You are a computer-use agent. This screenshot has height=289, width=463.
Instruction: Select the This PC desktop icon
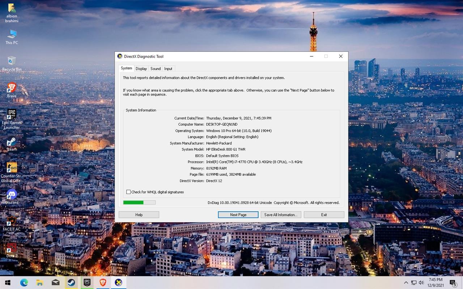tap(12, 37)
